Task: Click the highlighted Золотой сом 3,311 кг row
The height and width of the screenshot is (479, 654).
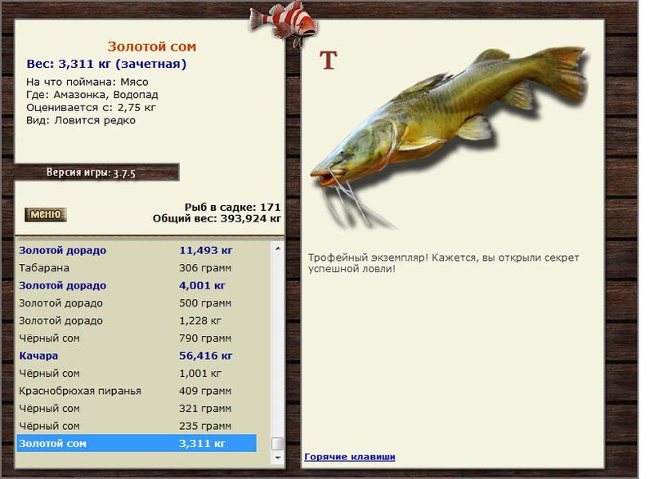Action: tap(137, 444)
